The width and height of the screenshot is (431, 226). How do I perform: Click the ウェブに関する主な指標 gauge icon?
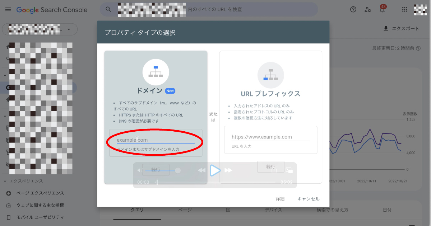coord(9,205)
